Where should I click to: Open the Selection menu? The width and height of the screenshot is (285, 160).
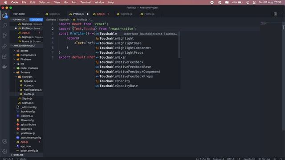pyautogui.click(x=45, y=2)
